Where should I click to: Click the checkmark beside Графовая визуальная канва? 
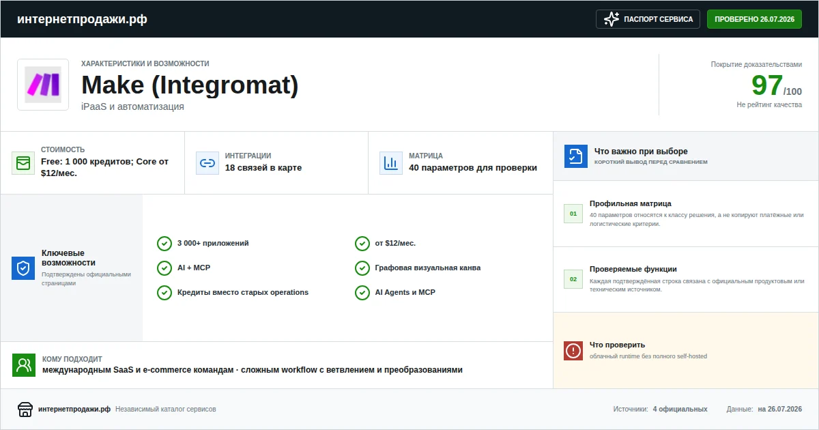[362, 268]
